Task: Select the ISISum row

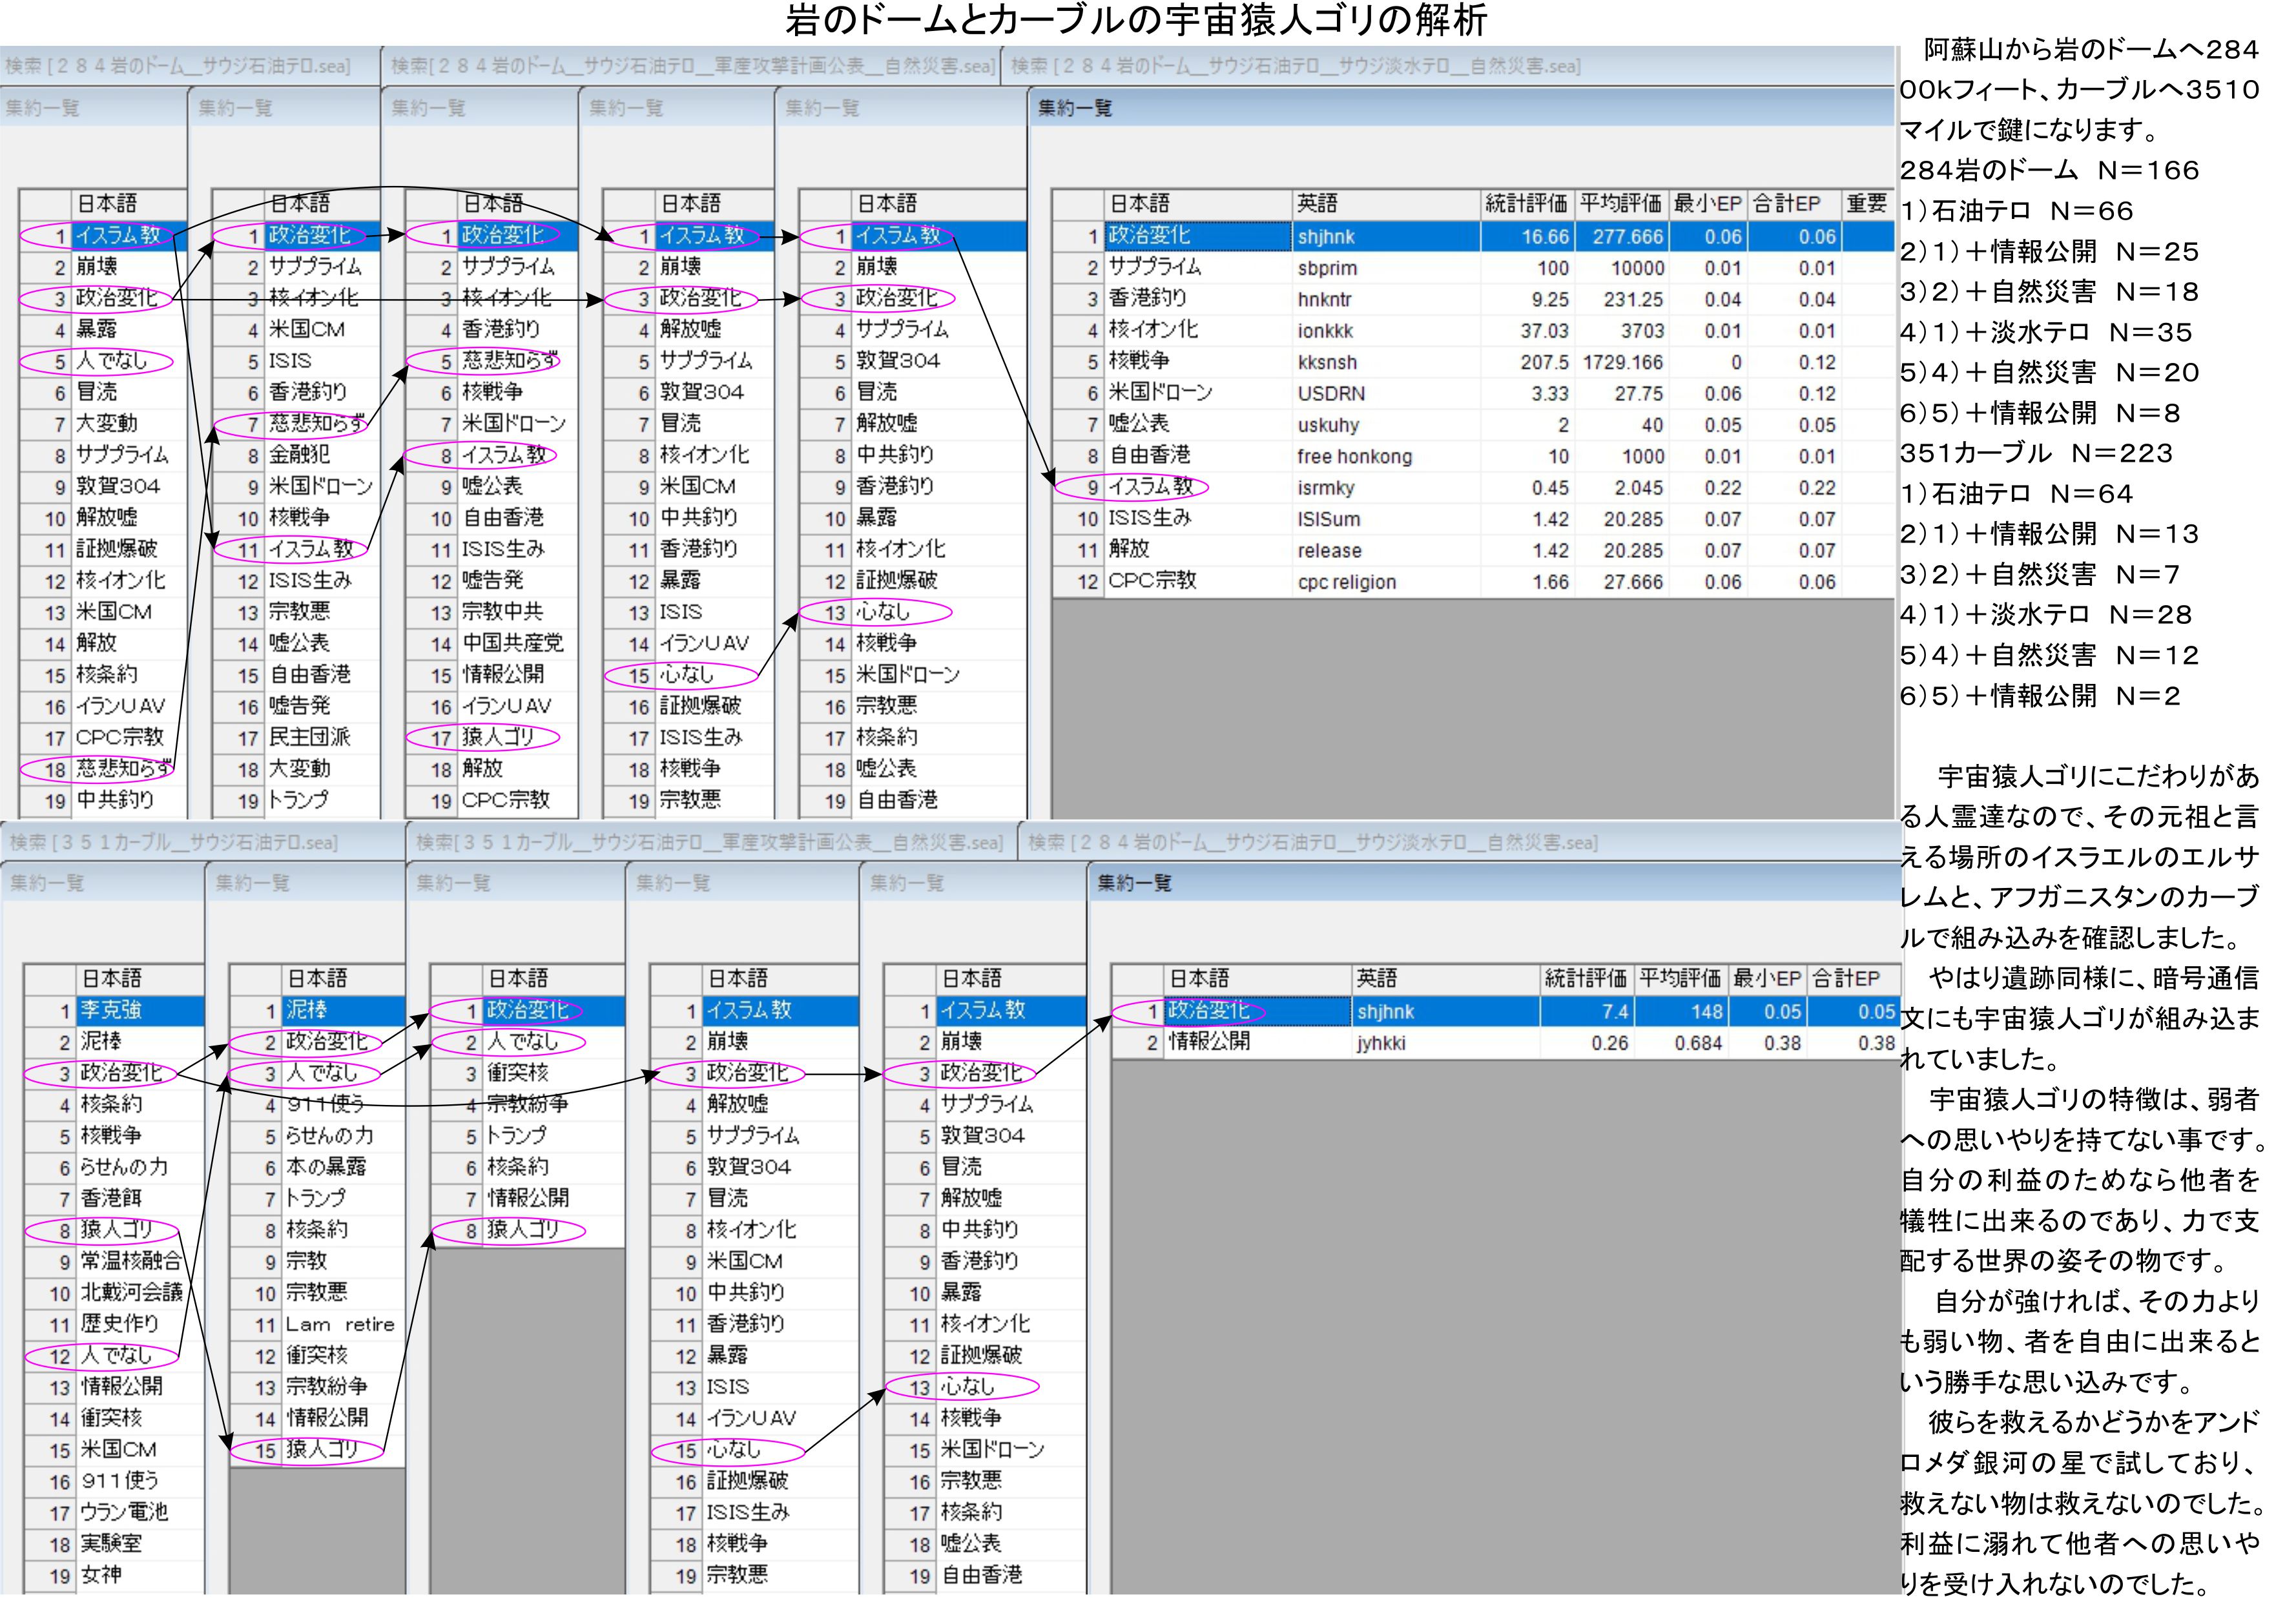Action: point(1329,519)
